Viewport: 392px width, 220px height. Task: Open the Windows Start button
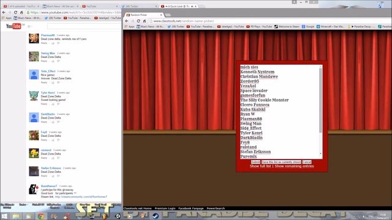click(x=4, y=216)
